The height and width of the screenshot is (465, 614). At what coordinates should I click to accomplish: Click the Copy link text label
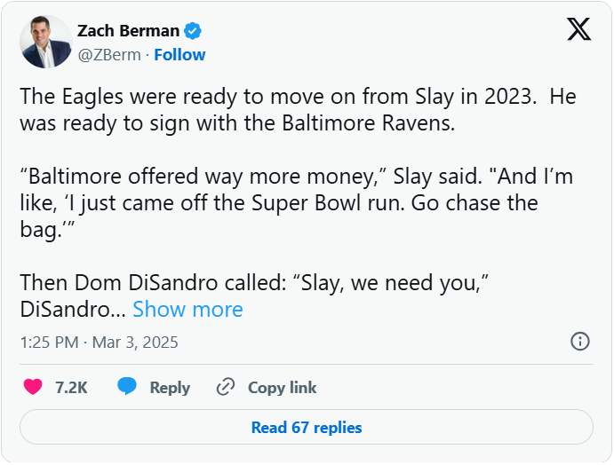282,387
